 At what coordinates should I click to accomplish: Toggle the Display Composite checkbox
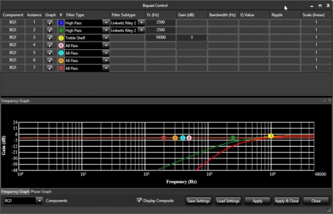click(139, 201)
